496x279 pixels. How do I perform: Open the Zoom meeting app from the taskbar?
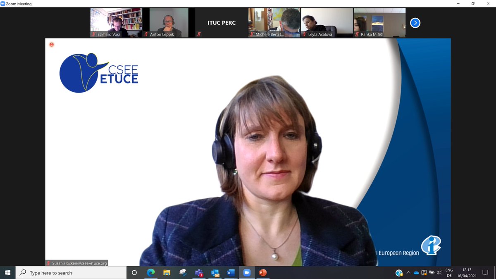coord(246,273)
